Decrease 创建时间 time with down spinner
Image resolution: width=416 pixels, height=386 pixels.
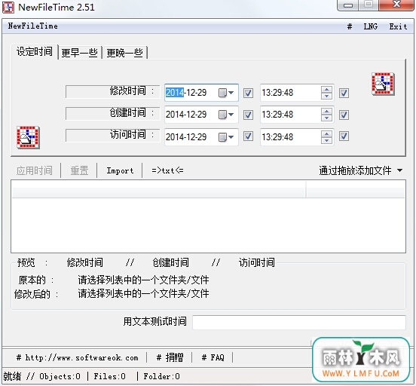tap(326, 118)
